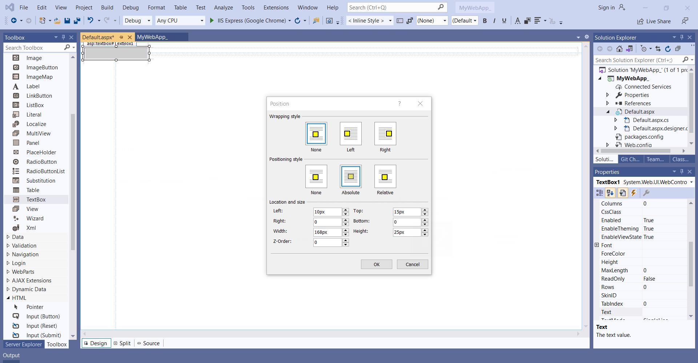Open Live Share session

tap(654, 21)
